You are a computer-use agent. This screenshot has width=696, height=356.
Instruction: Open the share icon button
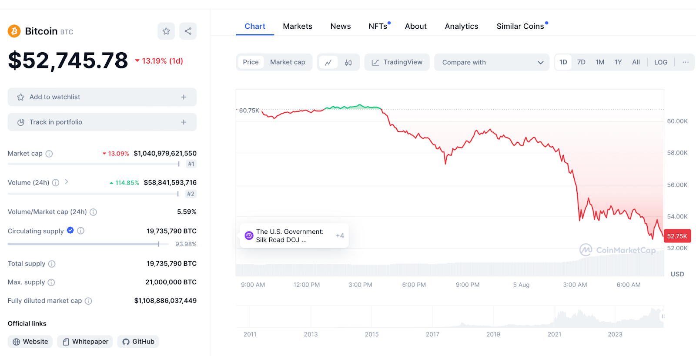(188, 31)
